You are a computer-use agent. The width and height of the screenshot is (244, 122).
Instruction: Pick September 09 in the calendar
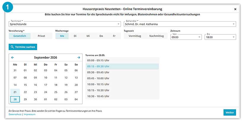36,78
